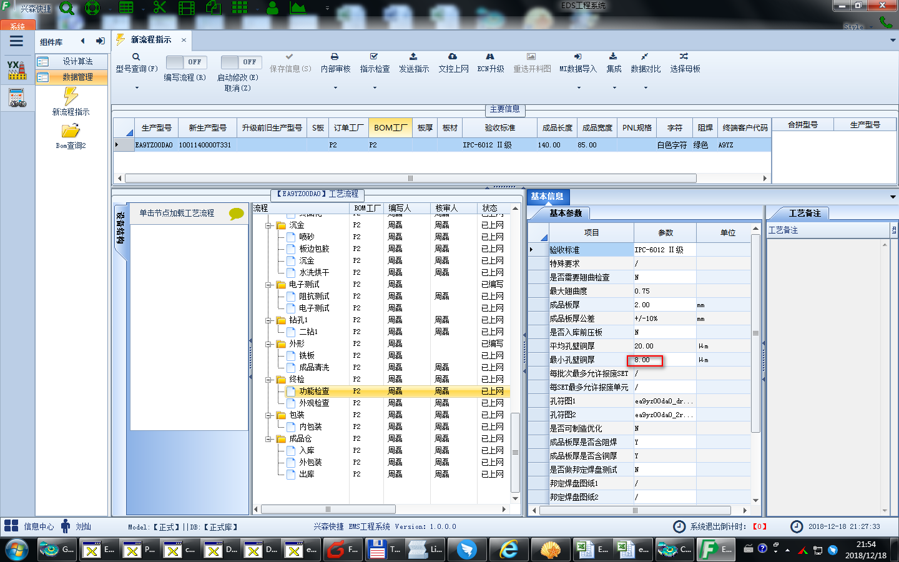Viewport: 899px width, 562px height.
Task: Click ECN升级 toolbar button
Action: (491, 63)
